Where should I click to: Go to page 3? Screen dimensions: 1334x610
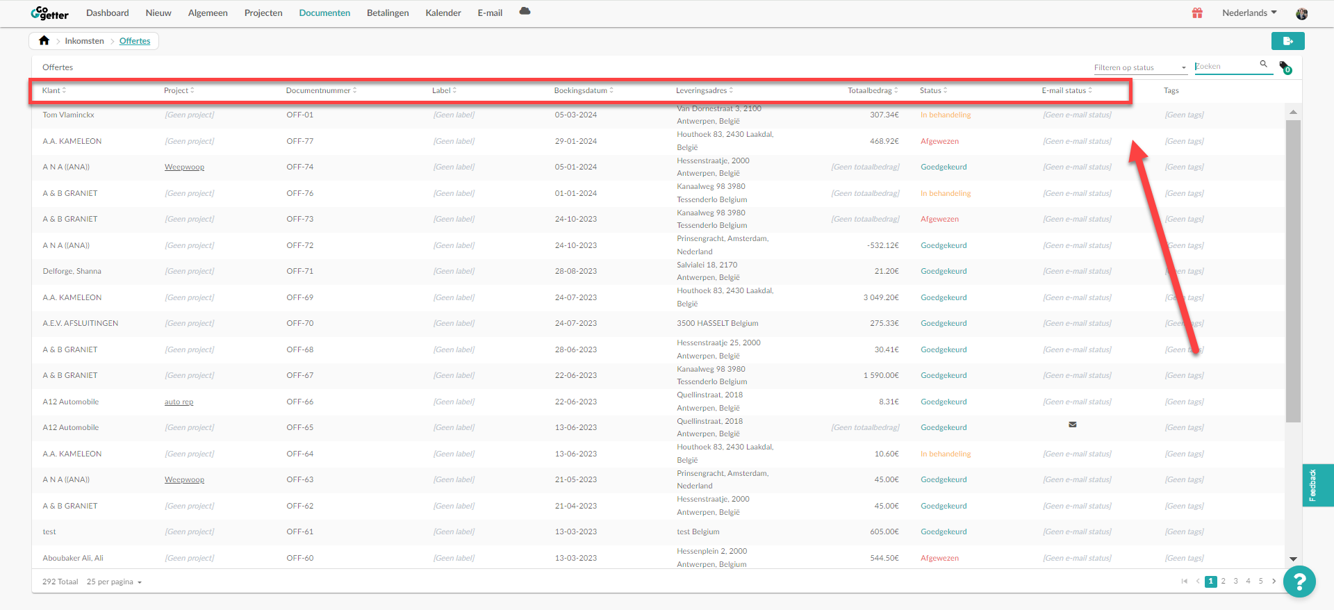click(1236, 582)
